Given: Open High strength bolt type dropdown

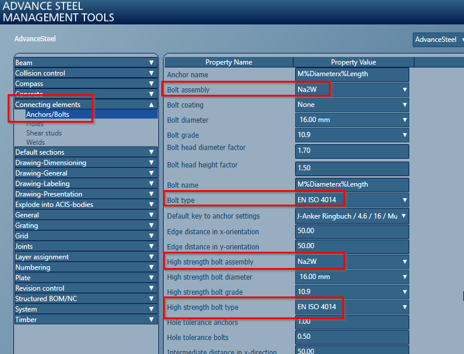Looking at the screenshot, I should coord(352,307).
